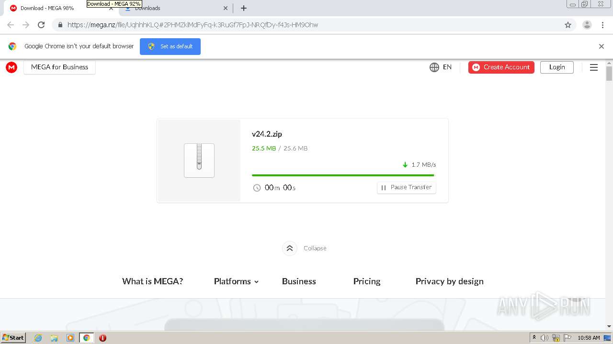Set Chrome as default browser
This screenshot has height=344, width=613.
tap(170, 46)
